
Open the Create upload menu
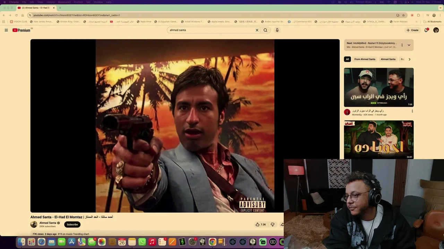[x=412, y=30]
